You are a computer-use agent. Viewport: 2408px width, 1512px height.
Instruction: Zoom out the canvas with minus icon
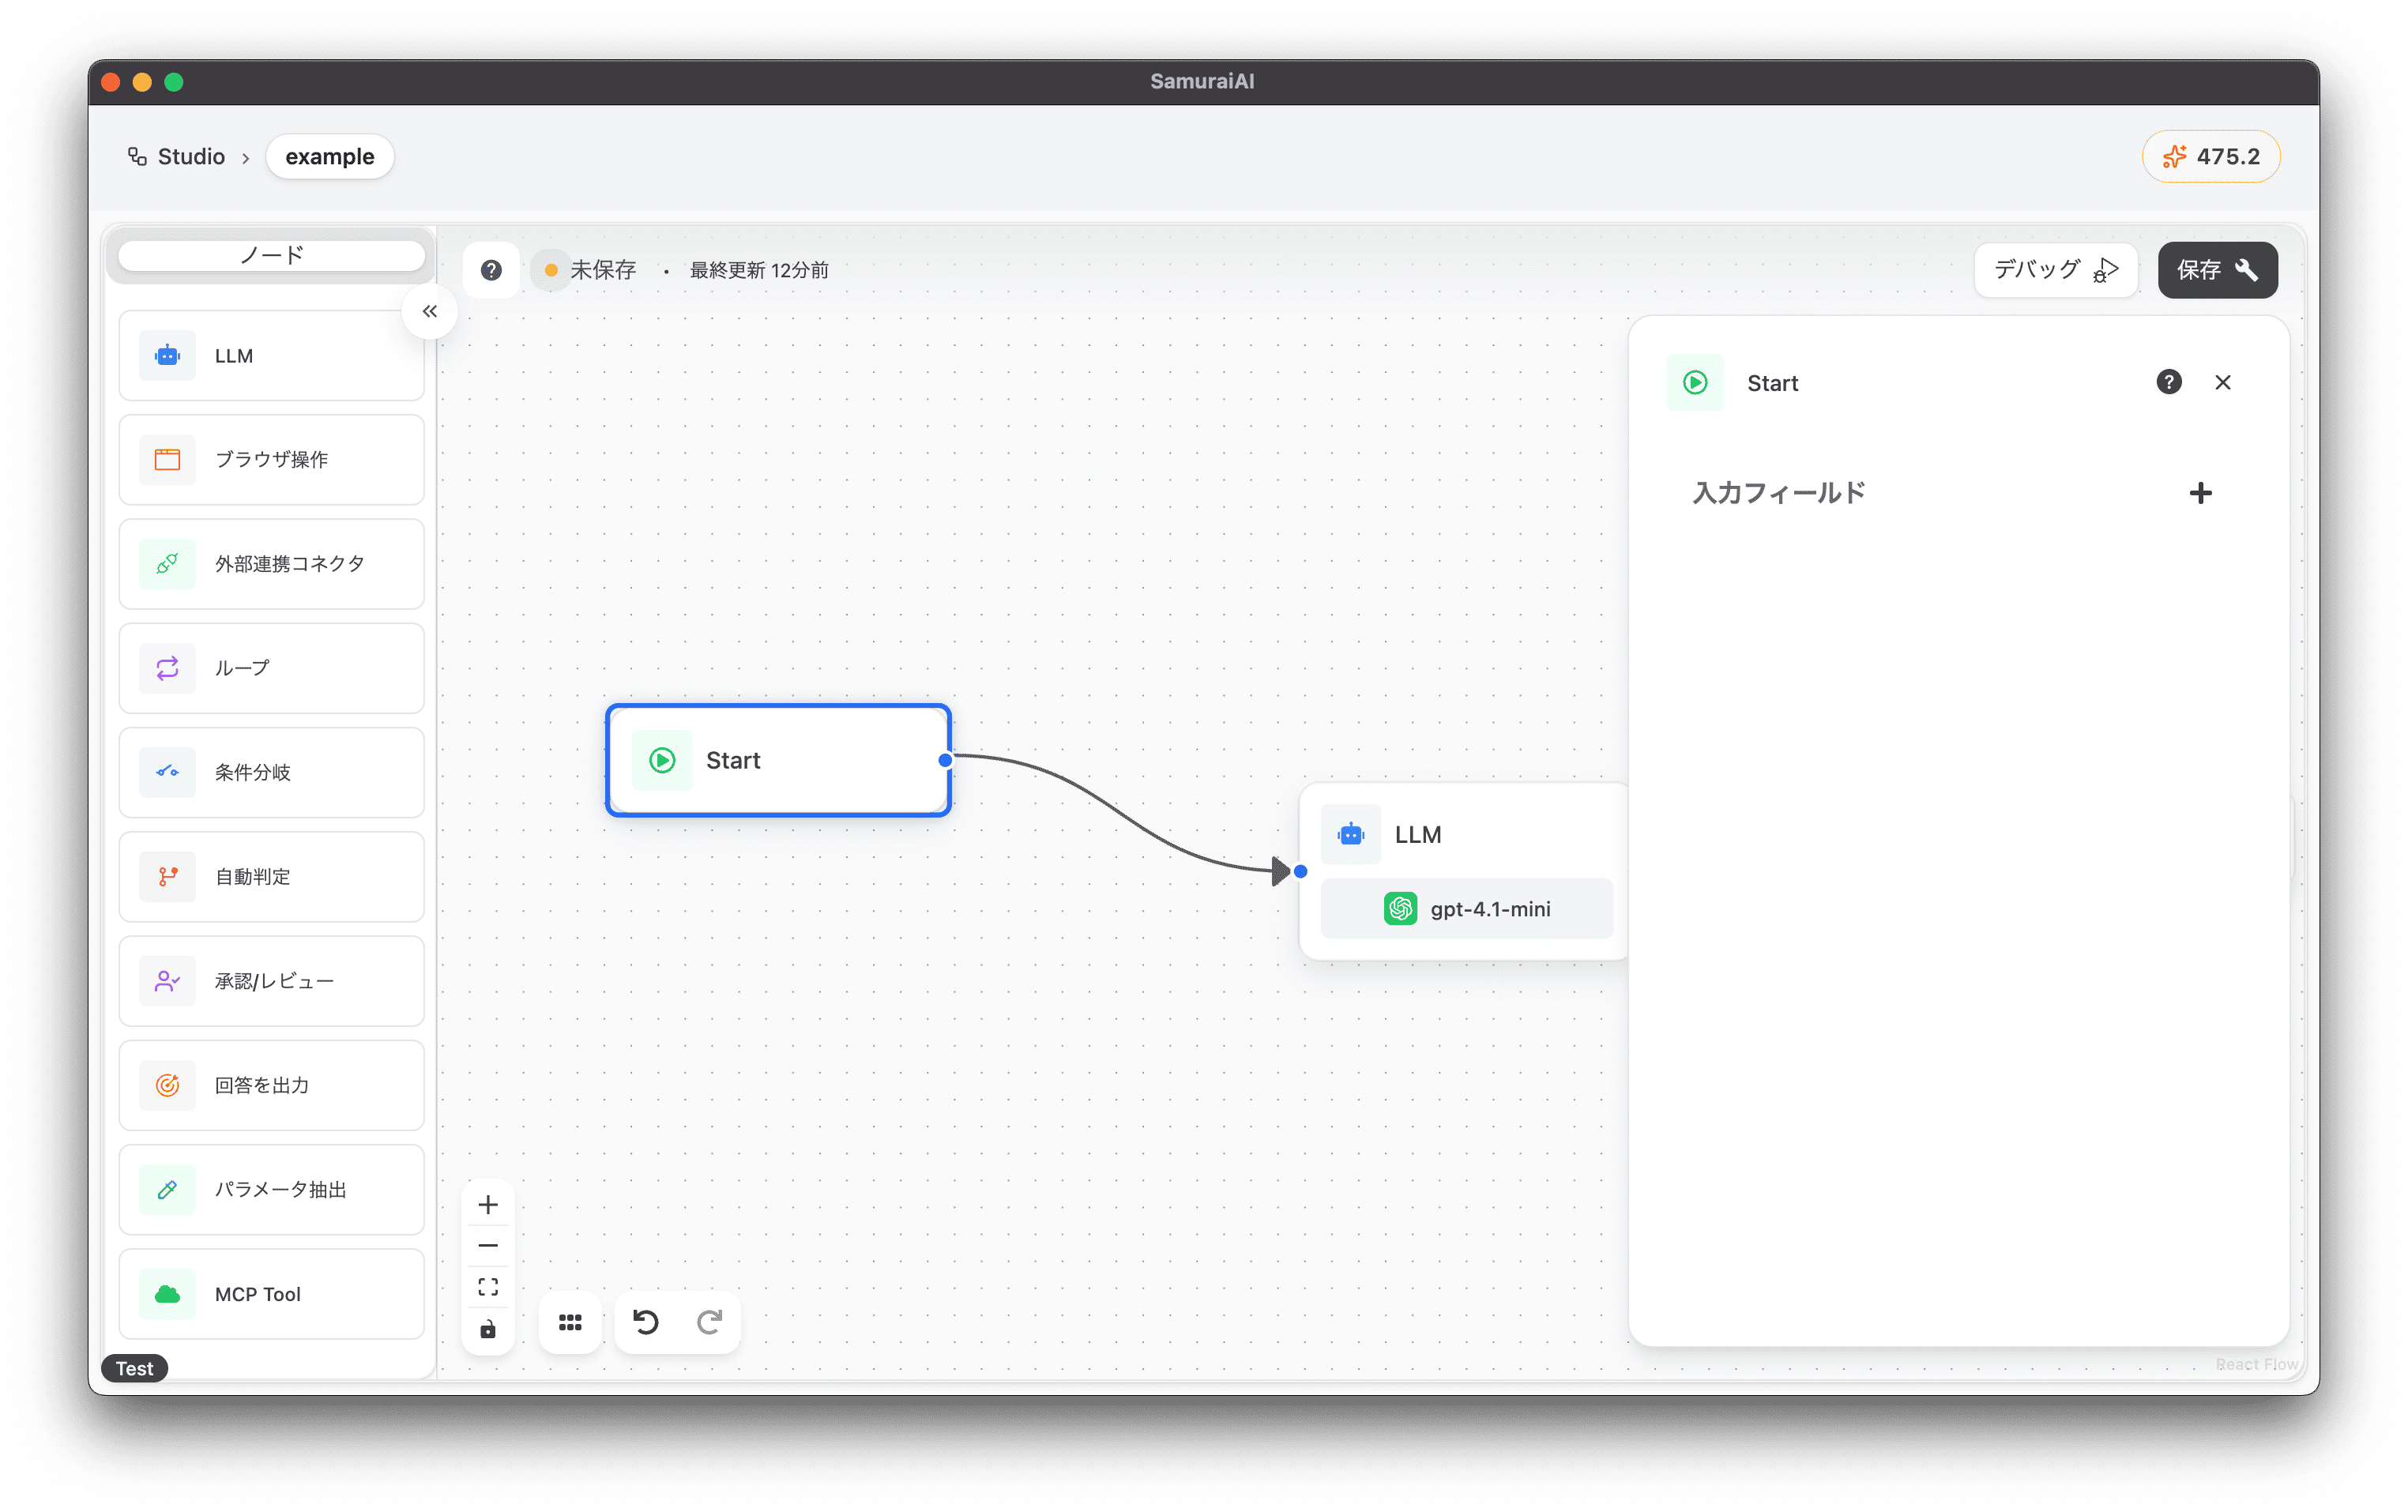(488, 1246)
